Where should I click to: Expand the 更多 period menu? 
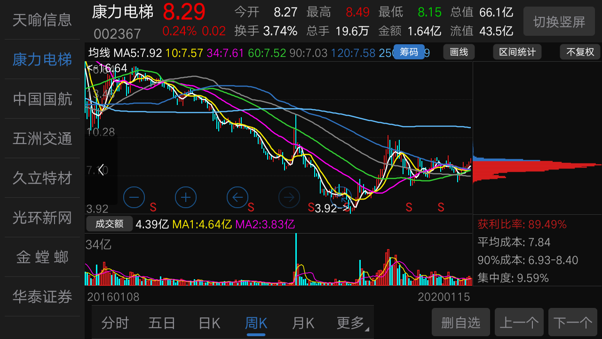(353, 323)
